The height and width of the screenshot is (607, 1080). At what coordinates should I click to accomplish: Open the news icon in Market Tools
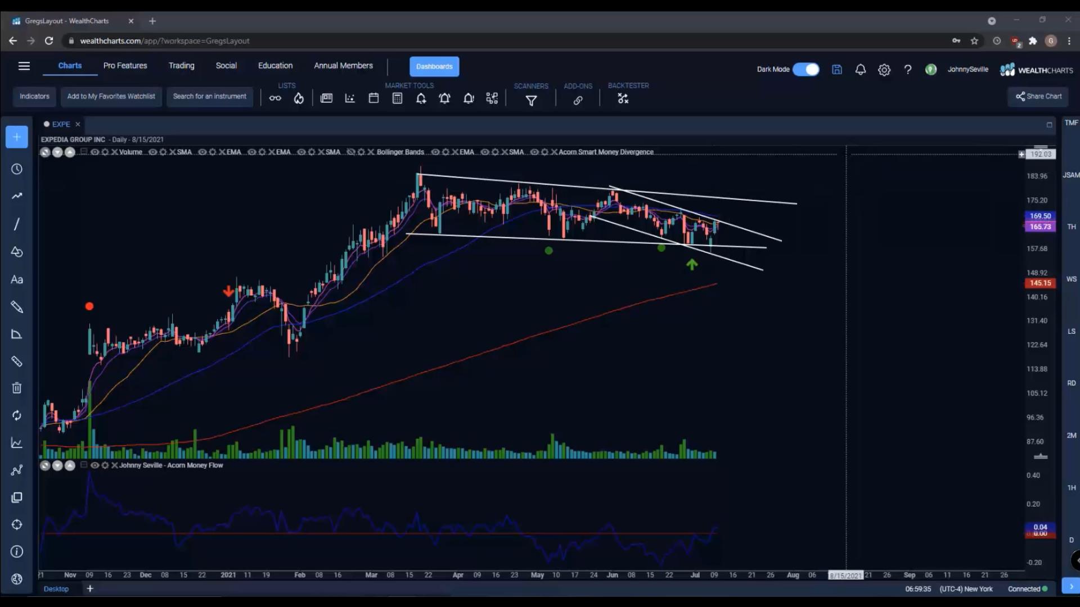326,98
